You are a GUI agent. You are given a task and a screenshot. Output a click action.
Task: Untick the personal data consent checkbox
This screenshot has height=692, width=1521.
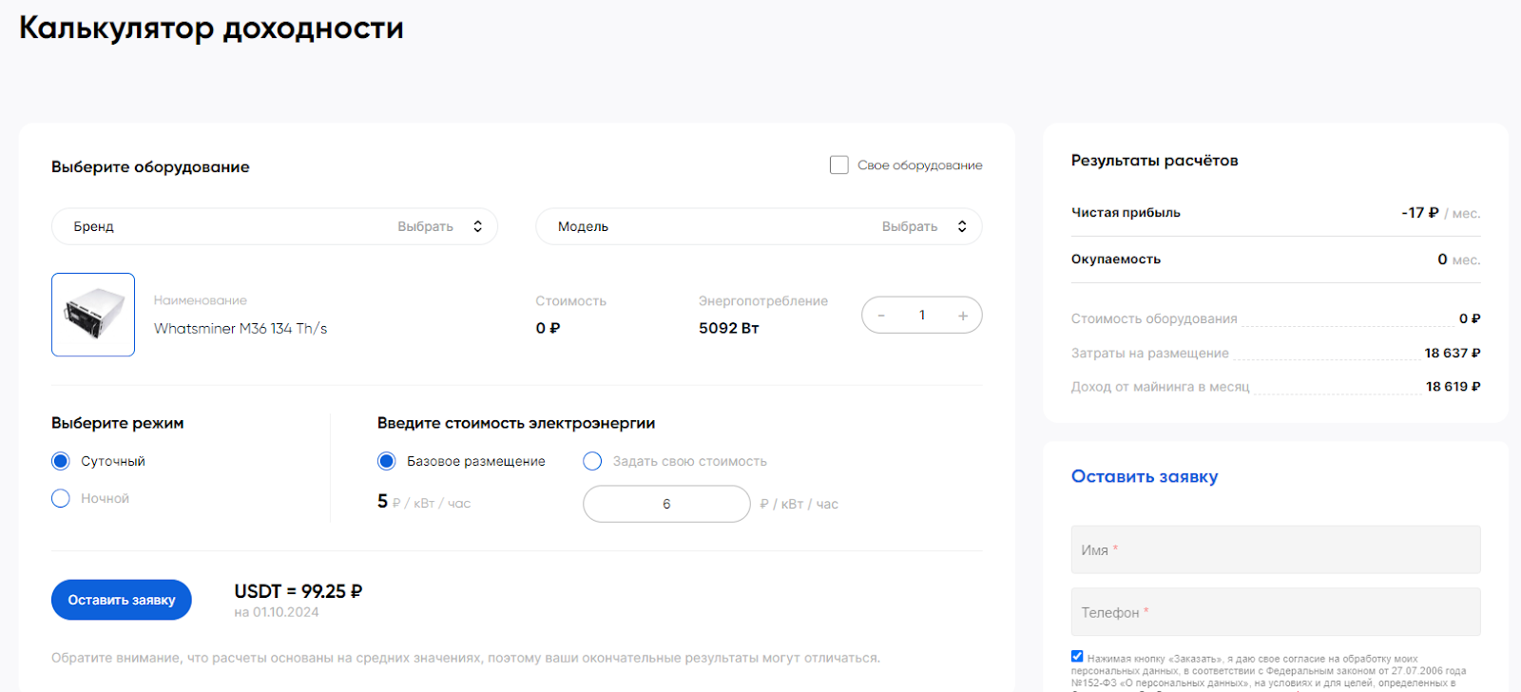pos(1077,656)
